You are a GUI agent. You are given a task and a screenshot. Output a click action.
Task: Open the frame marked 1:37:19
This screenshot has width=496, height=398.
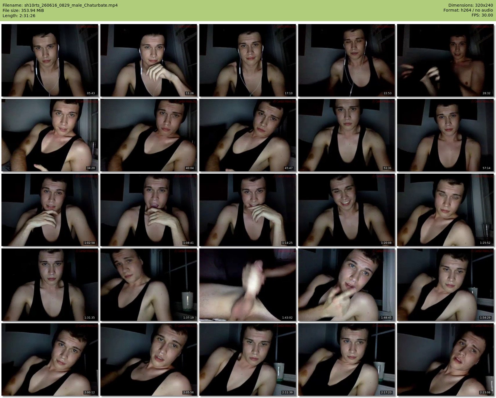point(149,285)
